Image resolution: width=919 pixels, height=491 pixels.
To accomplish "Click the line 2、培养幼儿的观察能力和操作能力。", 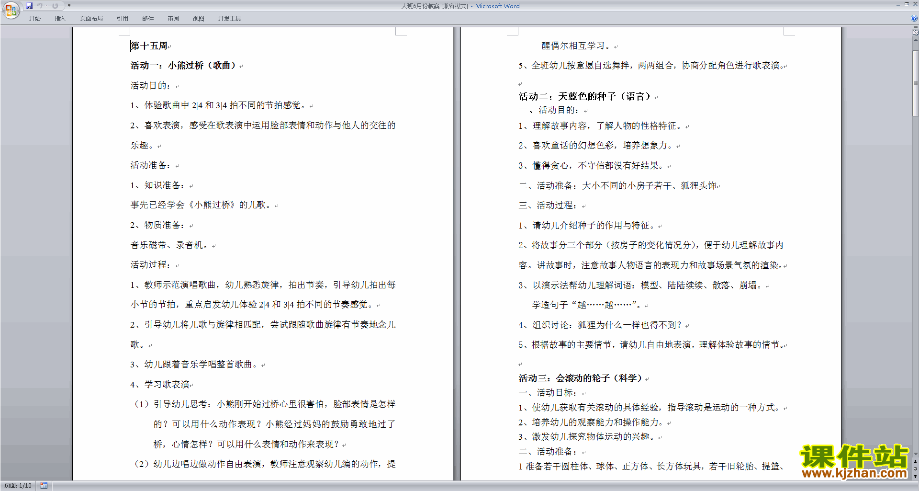I will [592, 422].
